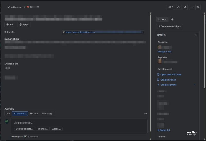This screenshot has height=141, width=206.
Task: Click the main panel scroll-up arrow
Action: (x=150, y=13)
